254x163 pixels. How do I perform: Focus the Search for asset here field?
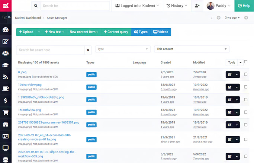50,50
